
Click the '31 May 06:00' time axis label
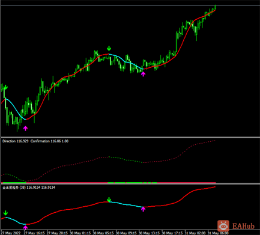pos(218,233)
